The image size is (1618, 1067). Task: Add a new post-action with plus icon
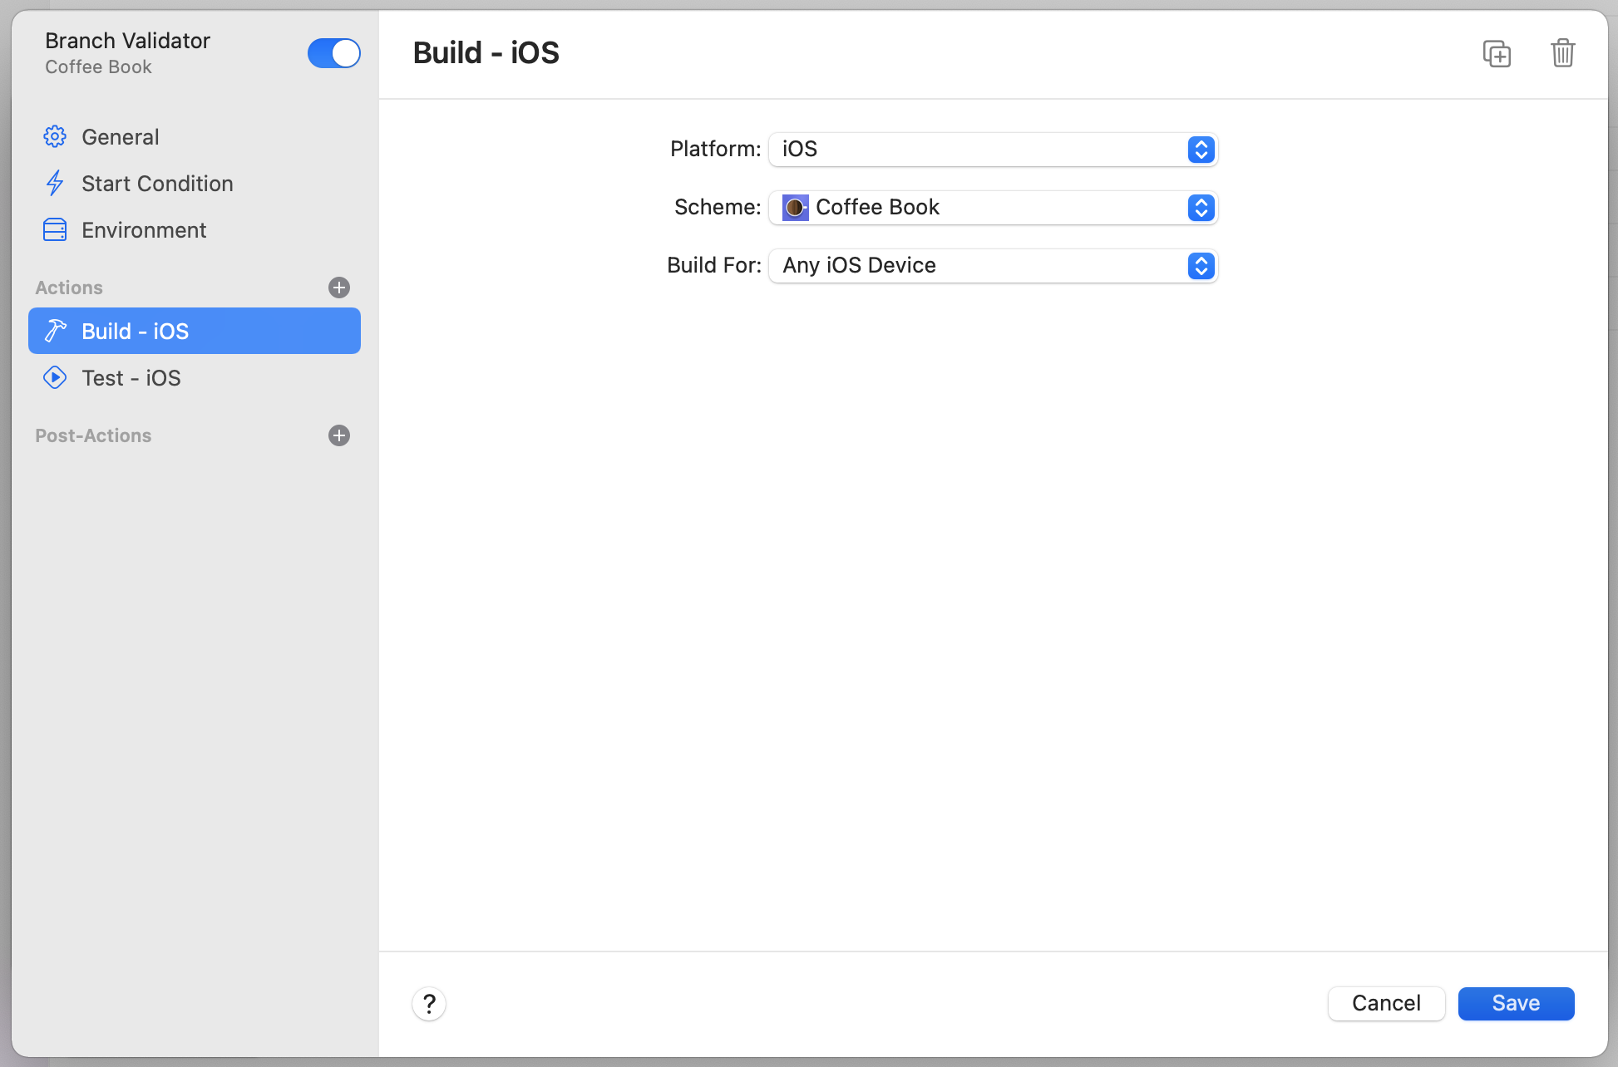pos(339,435)
